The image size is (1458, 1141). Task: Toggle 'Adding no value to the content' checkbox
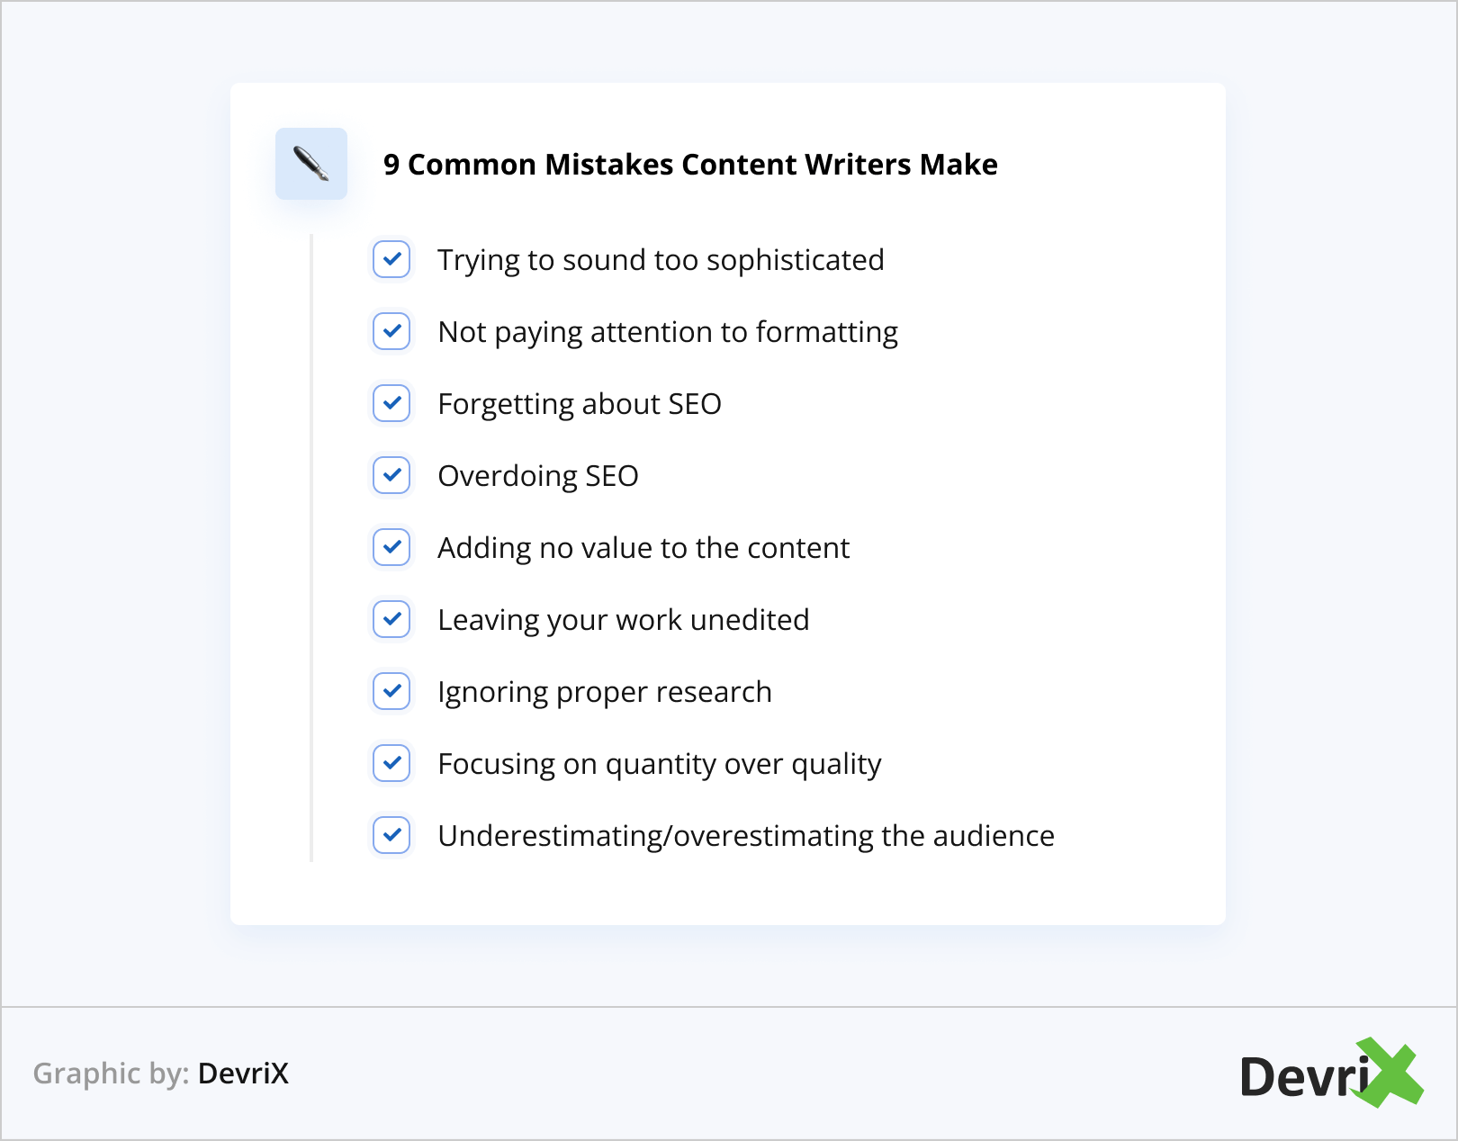pyautogui.click(x=391, y=547)
